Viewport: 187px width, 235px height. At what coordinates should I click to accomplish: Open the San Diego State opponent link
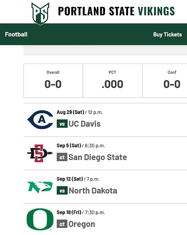(98, 157)
